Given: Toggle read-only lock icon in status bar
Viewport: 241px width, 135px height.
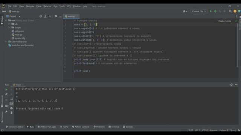Looking at the screenshot, I should [239, 130].
